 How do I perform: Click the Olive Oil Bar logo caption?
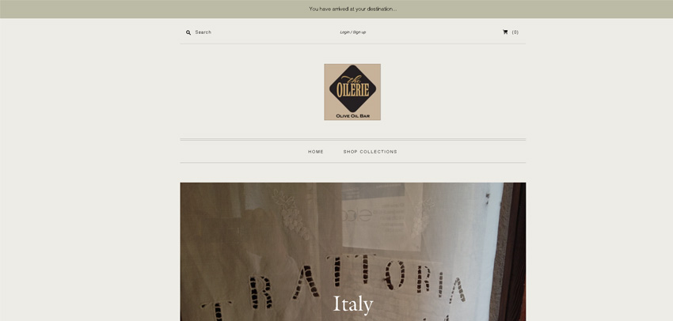(352, 116)
